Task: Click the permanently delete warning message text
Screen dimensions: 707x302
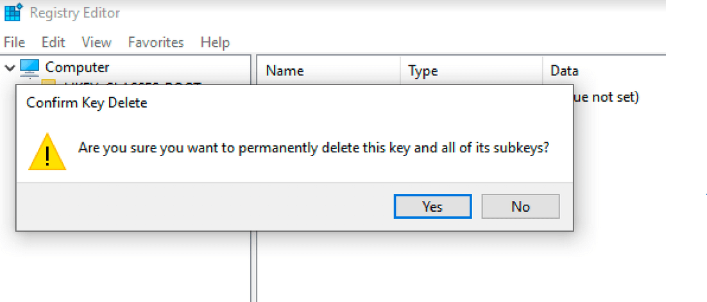Action: coord(314,148)
